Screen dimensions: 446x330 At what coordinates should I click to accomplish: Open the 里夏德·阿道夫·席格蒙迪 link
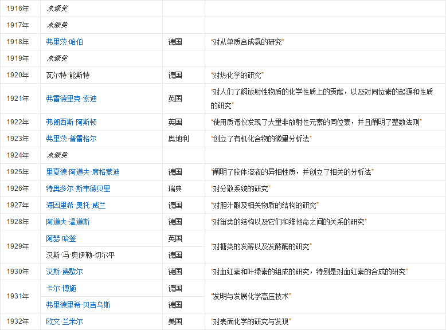click(83, 172)
